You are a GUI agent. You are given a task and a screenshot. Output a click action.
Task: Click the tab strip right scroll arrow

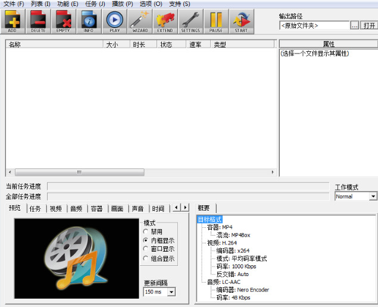coord(185,208)
